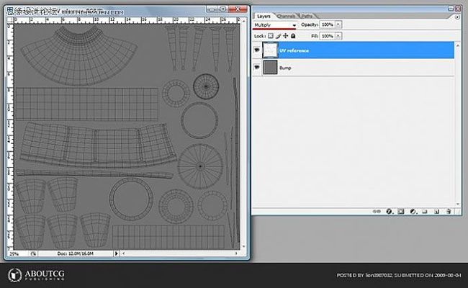The width and height of the screenshot is (468, 288).
Task: Click the UV reference layer thumbnail
Action: (271, 51)
